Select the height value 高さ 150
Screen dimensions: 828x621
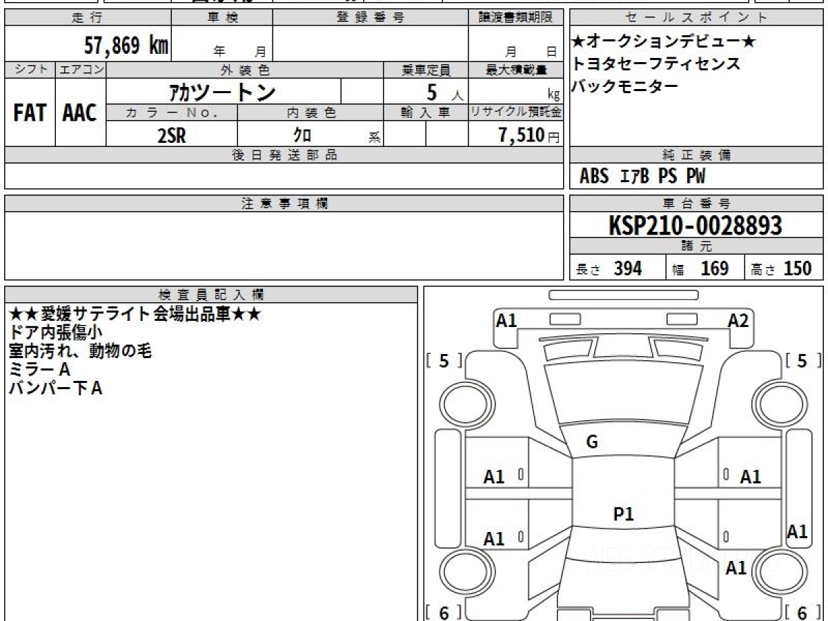781,268
